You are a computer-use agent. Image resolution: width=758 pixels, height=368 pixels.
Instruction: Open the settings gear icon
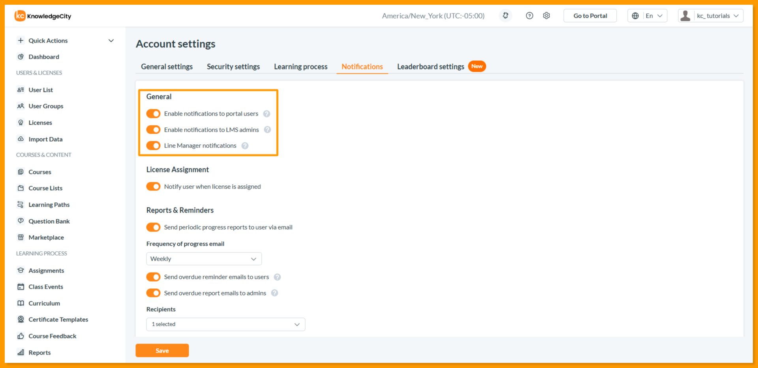(x=546, y=16)
